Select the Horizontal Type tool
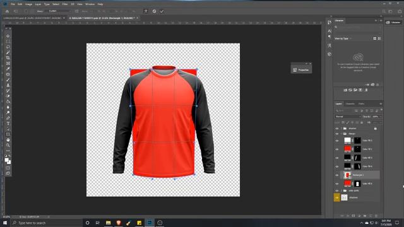 click(x=8, y=124)
